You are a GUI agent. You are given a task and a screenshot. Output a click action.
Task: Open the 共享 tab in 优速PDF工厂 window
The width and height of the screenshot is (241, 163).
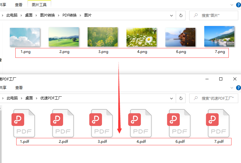3,88
